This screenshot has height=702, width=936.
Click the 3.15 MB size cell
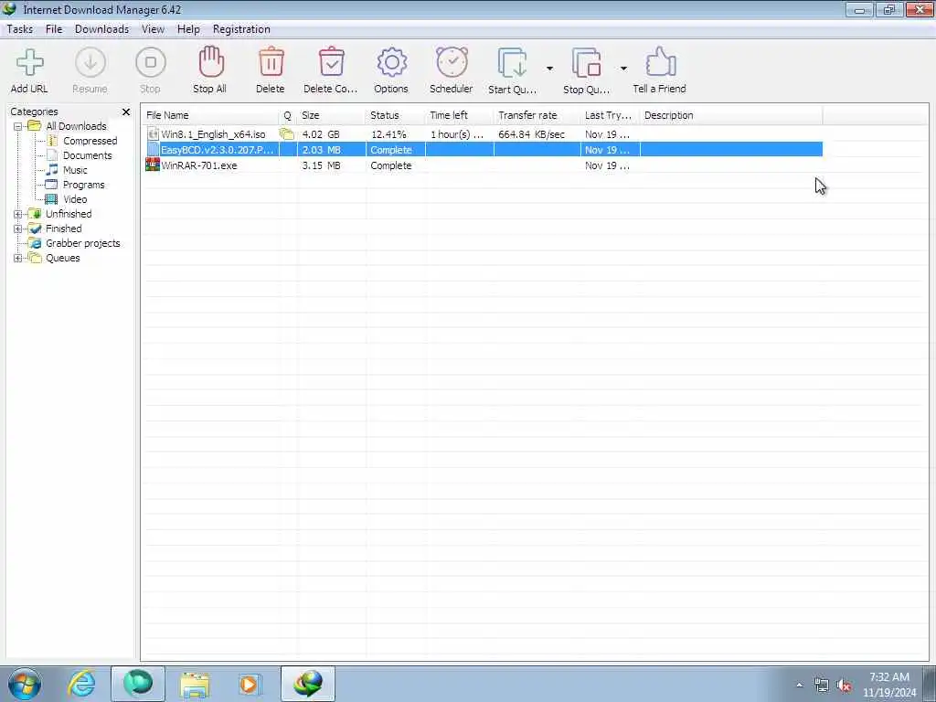321,166
